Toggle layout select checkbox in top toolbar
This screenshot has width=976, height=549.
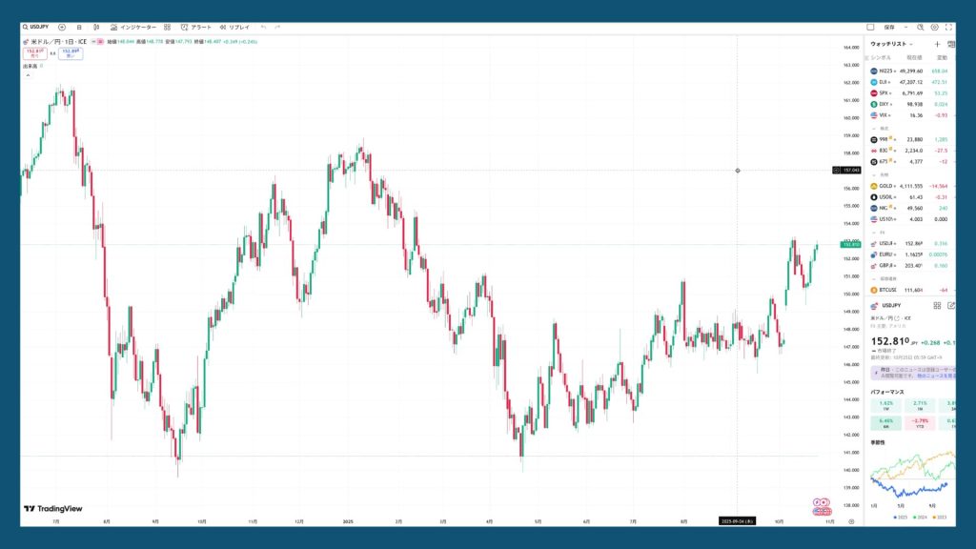tap(870, 28)
